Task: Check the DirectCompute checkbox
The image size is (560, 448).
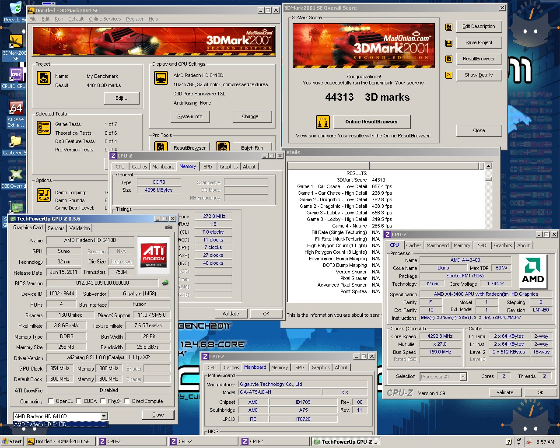Action: click(x=127, y=401)
